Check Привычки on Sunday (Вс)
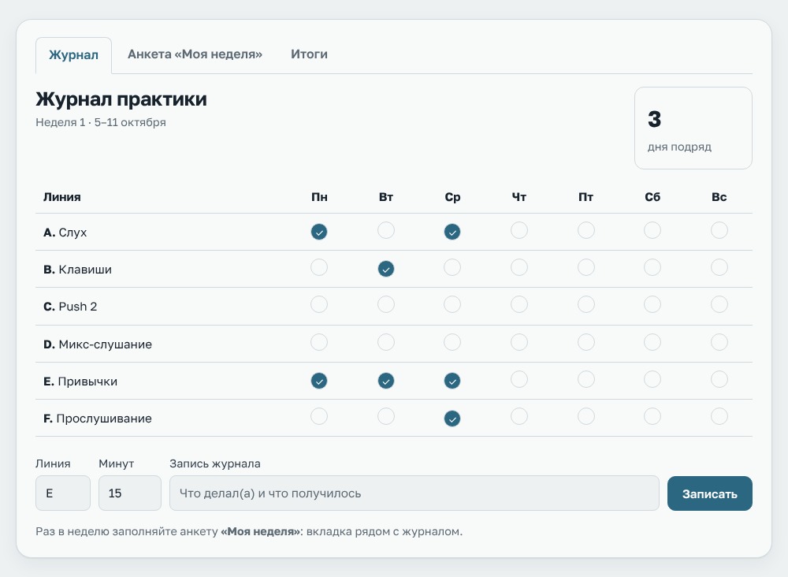Viewport: 788px width, 577px height. click(x=719, y=379)
